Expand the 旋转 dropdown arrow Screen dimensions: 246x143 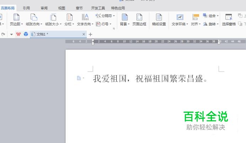[x=218, y=24]
